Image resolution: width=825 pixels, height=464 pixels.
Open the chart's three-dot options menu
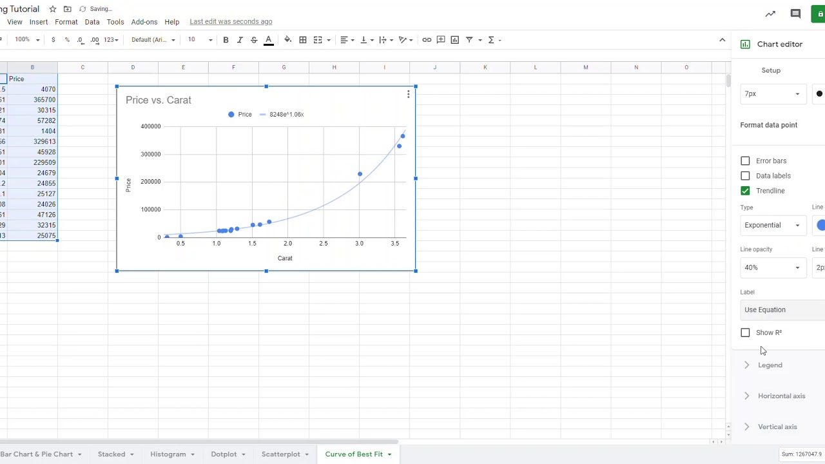coord(408,95)
